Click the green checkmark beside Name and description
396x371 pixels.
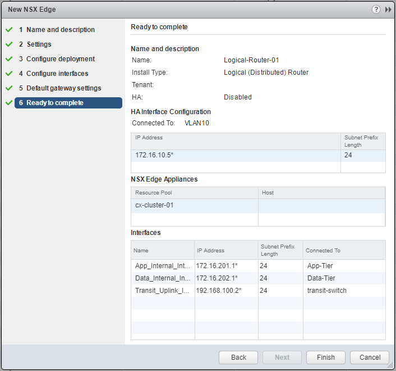[8, 30]
